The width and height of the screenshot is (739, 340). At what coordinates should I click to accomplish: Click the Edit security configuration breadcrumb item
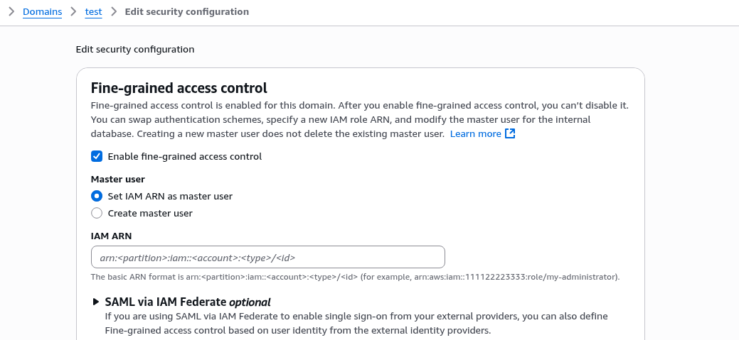pos(186,12)
